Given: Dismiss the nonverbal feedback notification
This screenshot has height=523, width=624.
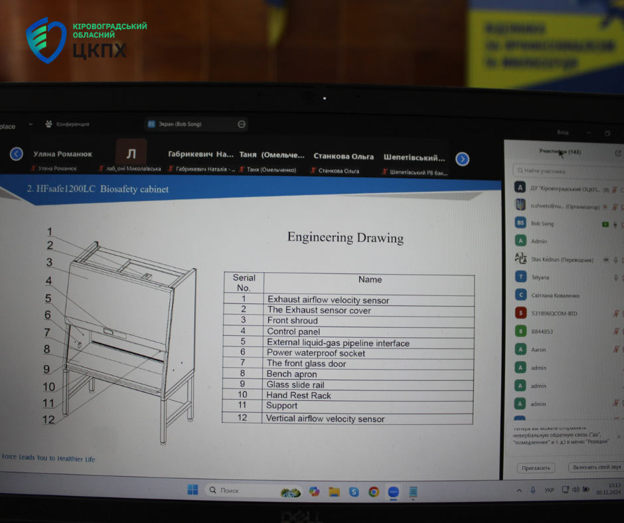Looking at the screenshot, I should 619,437.
